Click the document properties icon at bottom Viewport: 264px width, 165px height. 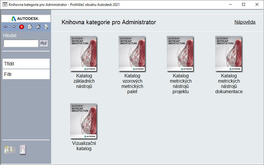tap(23, 150)
